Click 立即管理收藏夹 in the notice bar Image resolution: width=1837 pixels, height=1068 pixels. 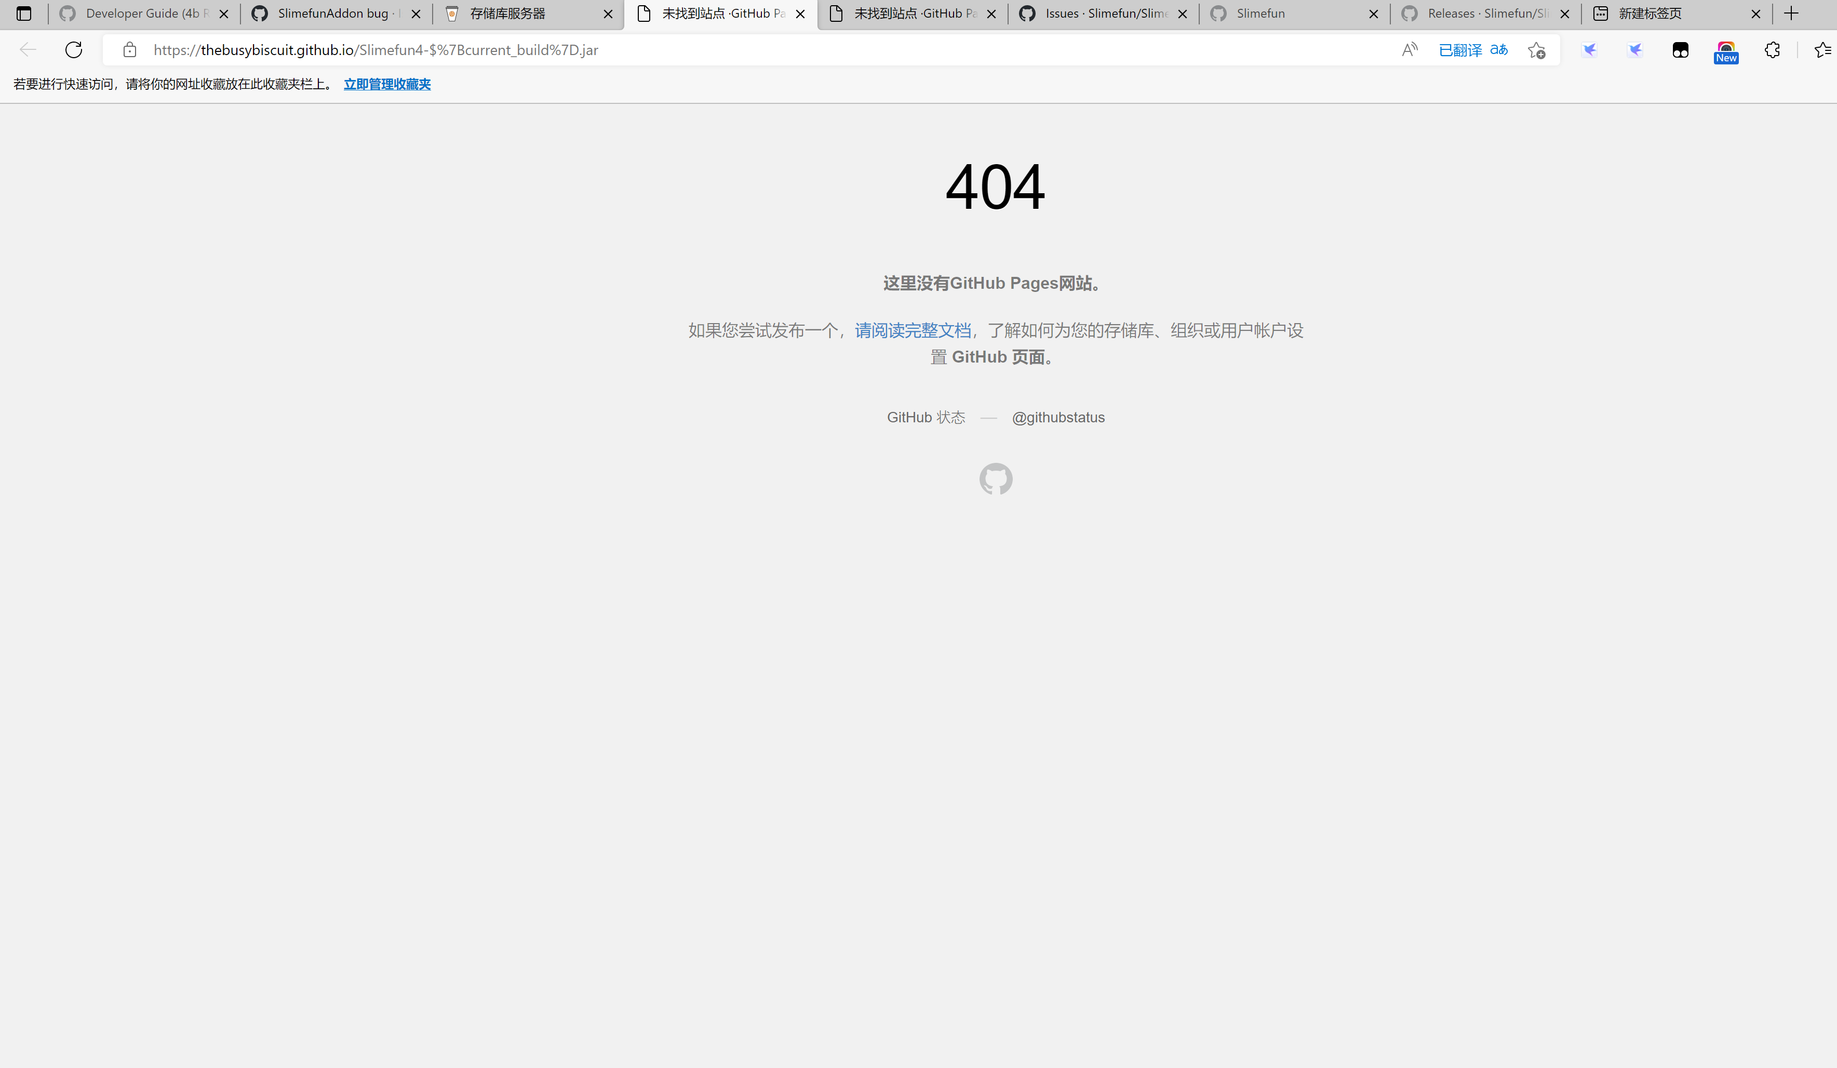387,84
